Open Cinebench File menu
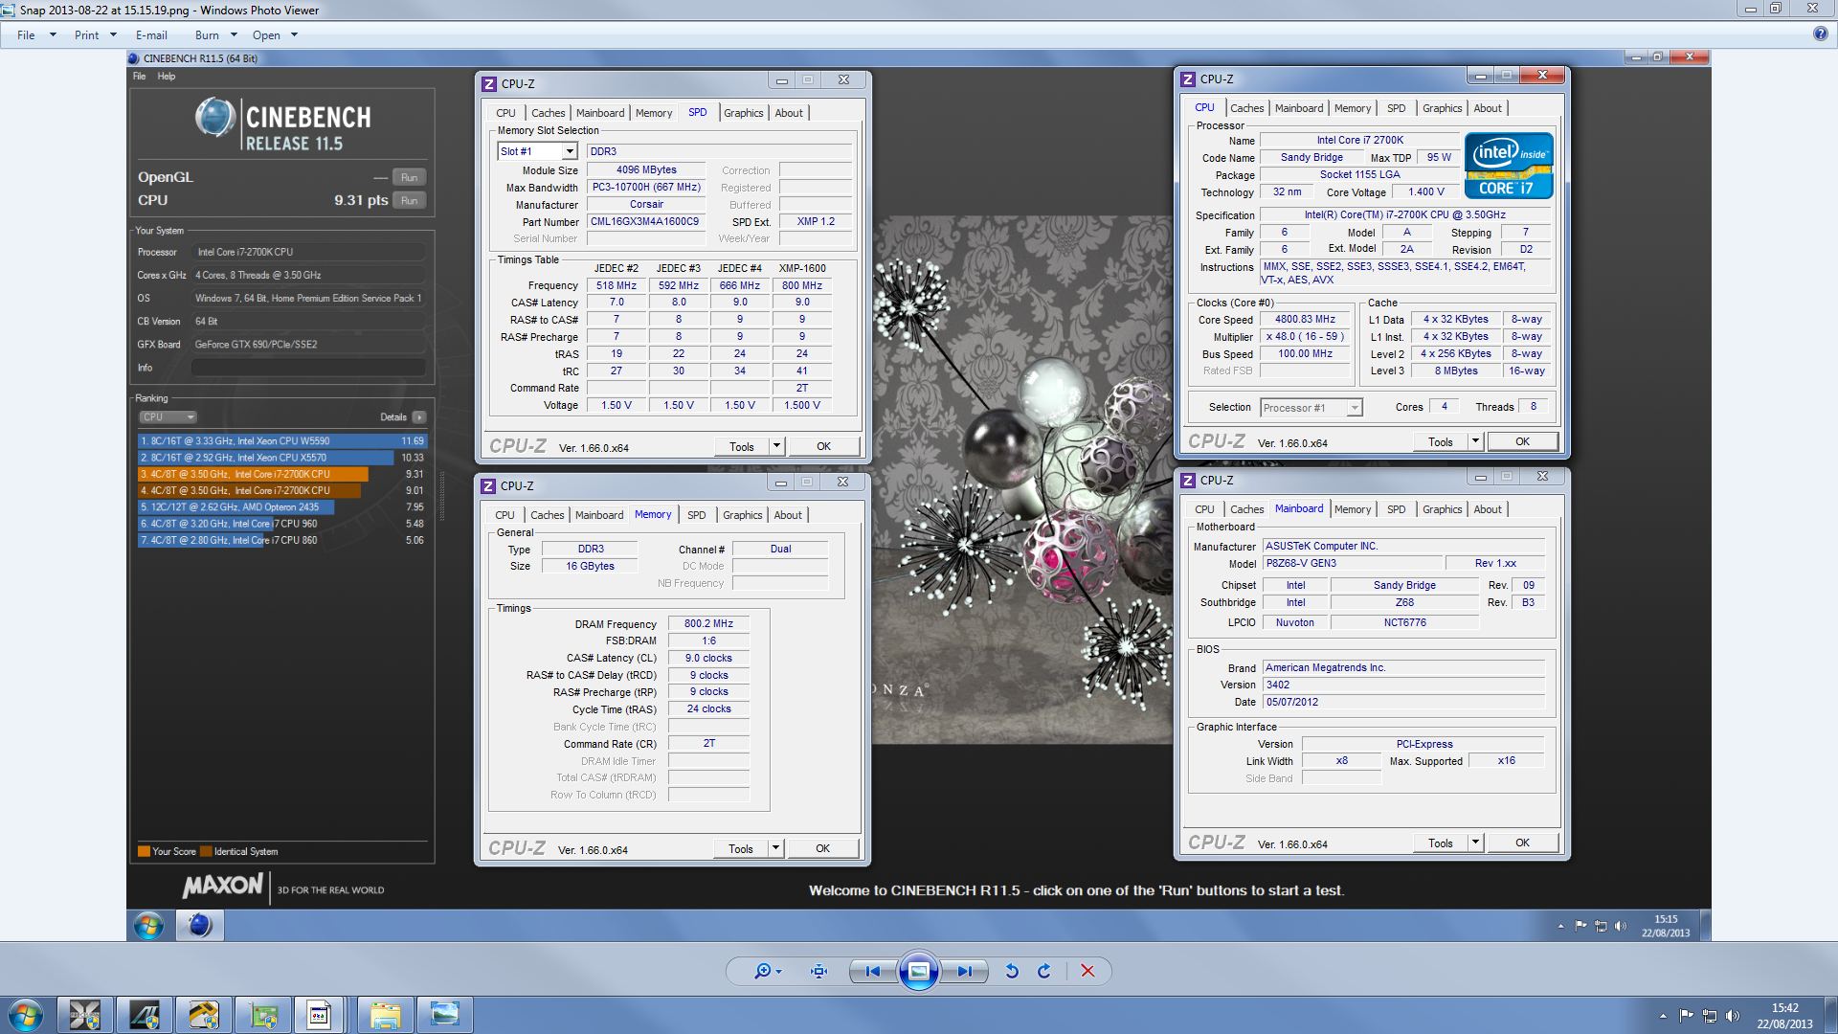The height and width of the screenshot is (1034, 1838). click(140, 77)
